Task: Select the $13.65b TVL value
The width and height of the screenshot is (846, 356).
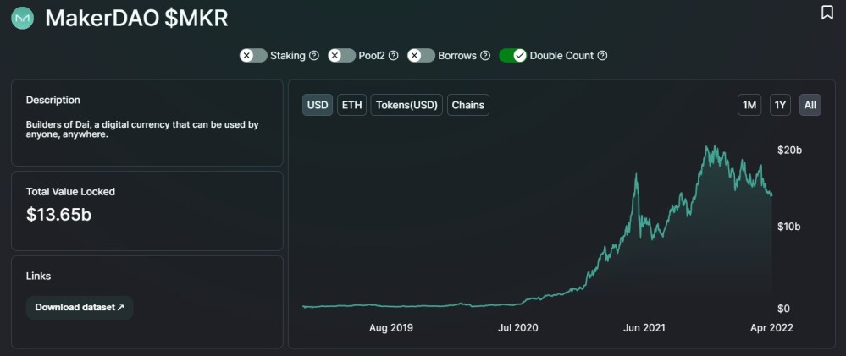Action: pos(58,214)
